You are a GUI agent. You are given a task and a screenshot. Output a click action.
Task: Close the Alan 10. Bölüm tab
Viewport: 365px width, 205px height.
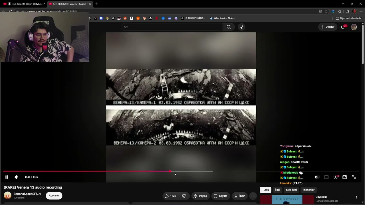click(x=44, y=4)
